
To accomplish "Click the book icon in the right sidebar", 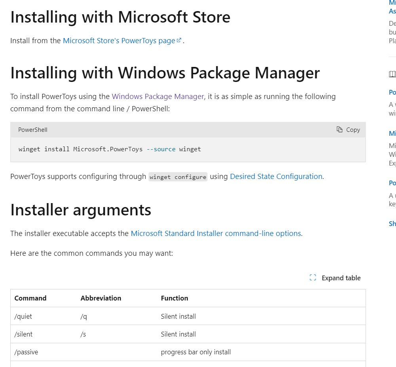I will pos(392,74).
